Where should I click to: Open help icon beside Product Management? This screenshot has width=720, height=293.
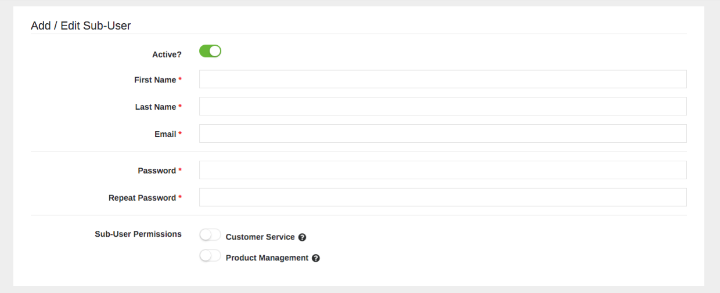pyautogui.click(x=316, y=258)
